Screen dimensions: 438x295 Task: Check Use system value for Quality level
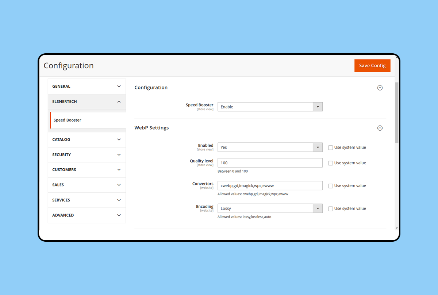pos(330,163)
